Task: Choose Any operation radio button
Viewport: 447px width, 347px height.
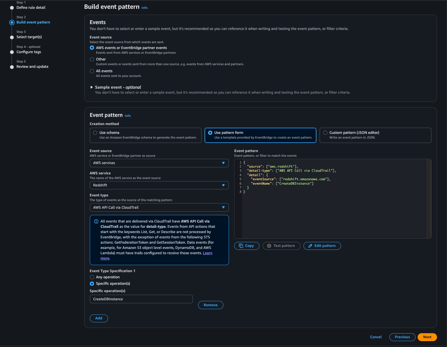Action: click(x=92, y=277)
